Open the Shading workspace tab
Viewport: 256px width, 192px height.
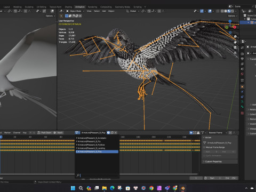coord(68,7)
